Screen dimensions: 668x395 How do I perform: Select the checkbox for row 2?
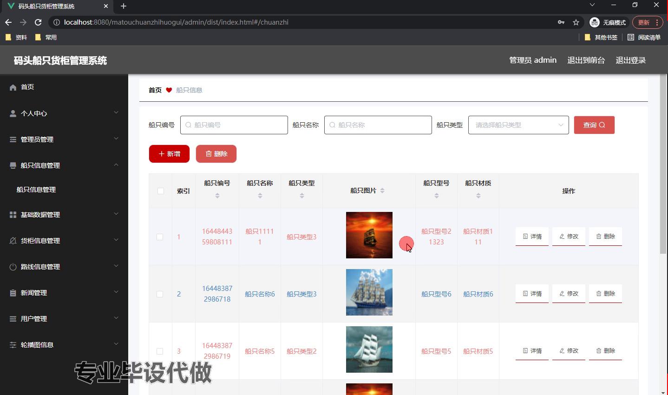tap(160, 294)
